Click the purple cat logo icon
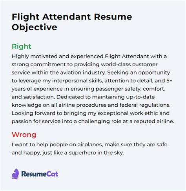186x191 pixels. point(15,174)
